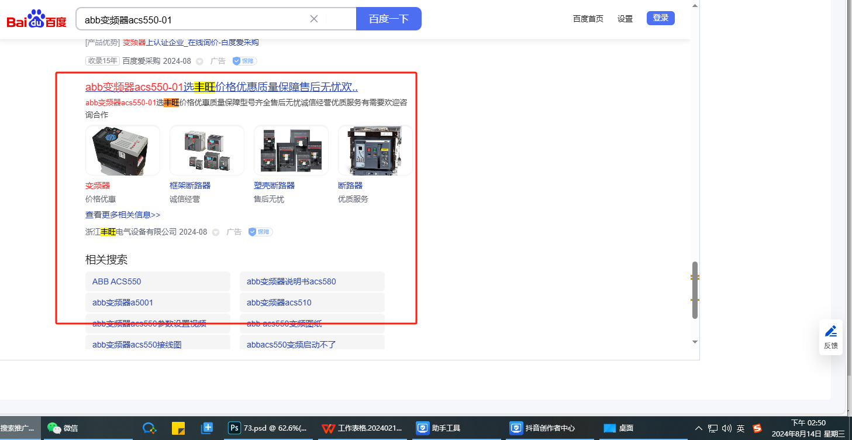The height and width of the screenshot is (440, 852).
Task: Click the page's vertical scrollbar thumb
Action: click(695, 290)
